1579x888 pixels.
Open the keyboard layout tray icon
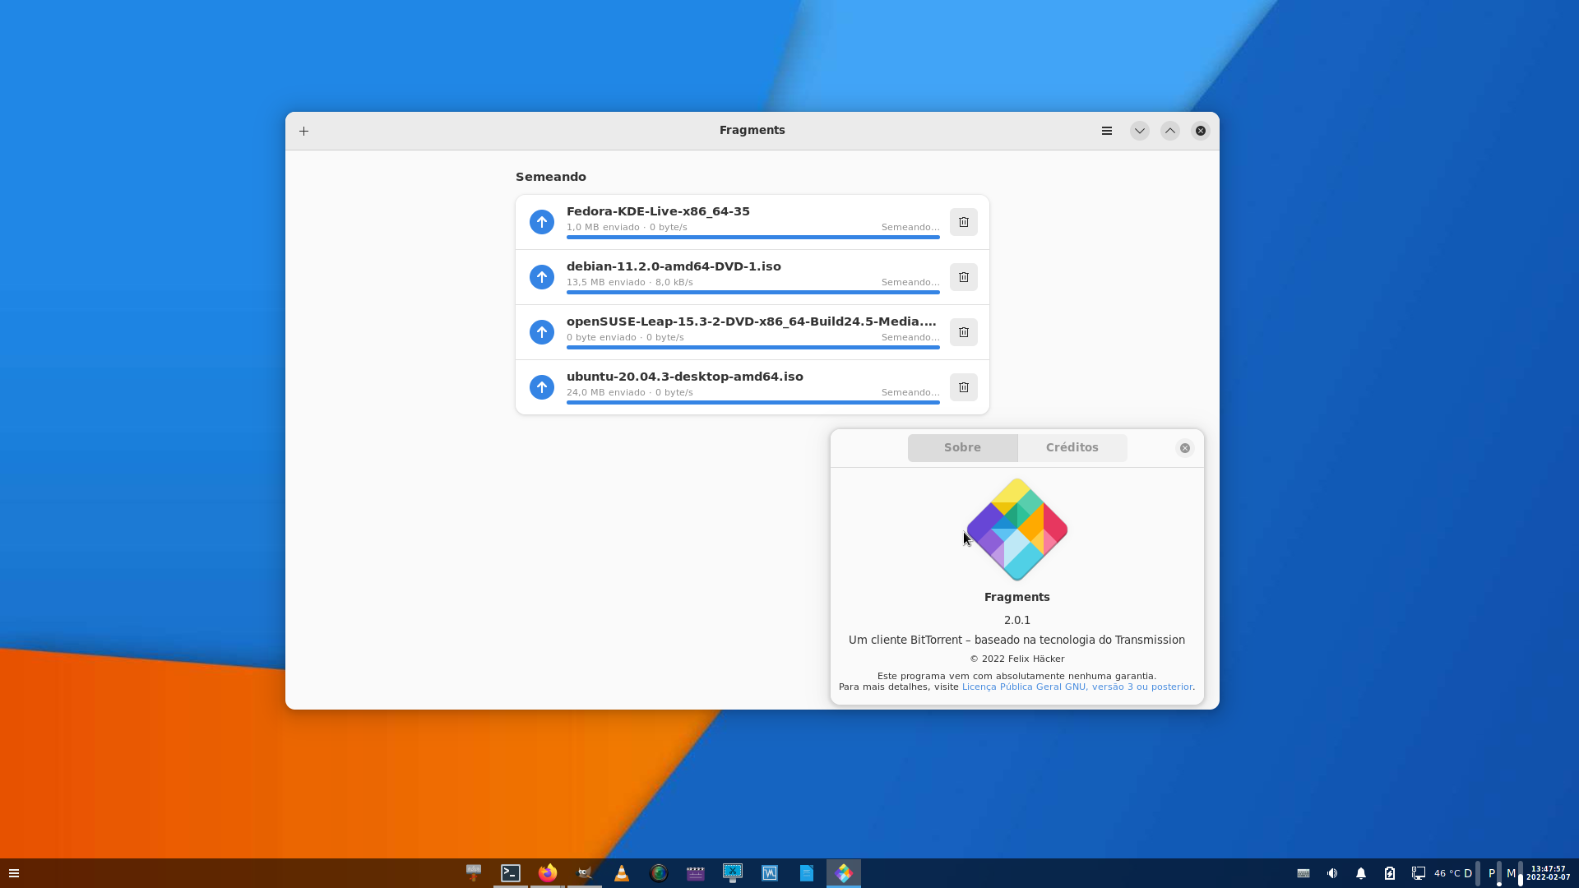(x=1303, y=873)
